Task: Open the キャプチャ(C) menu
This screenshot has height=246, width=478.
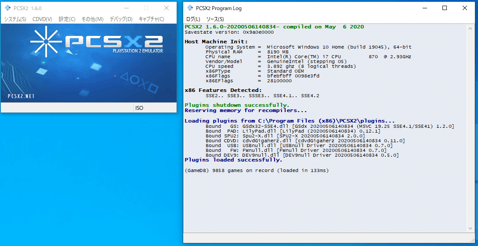Action: click(x=151, y=19)
